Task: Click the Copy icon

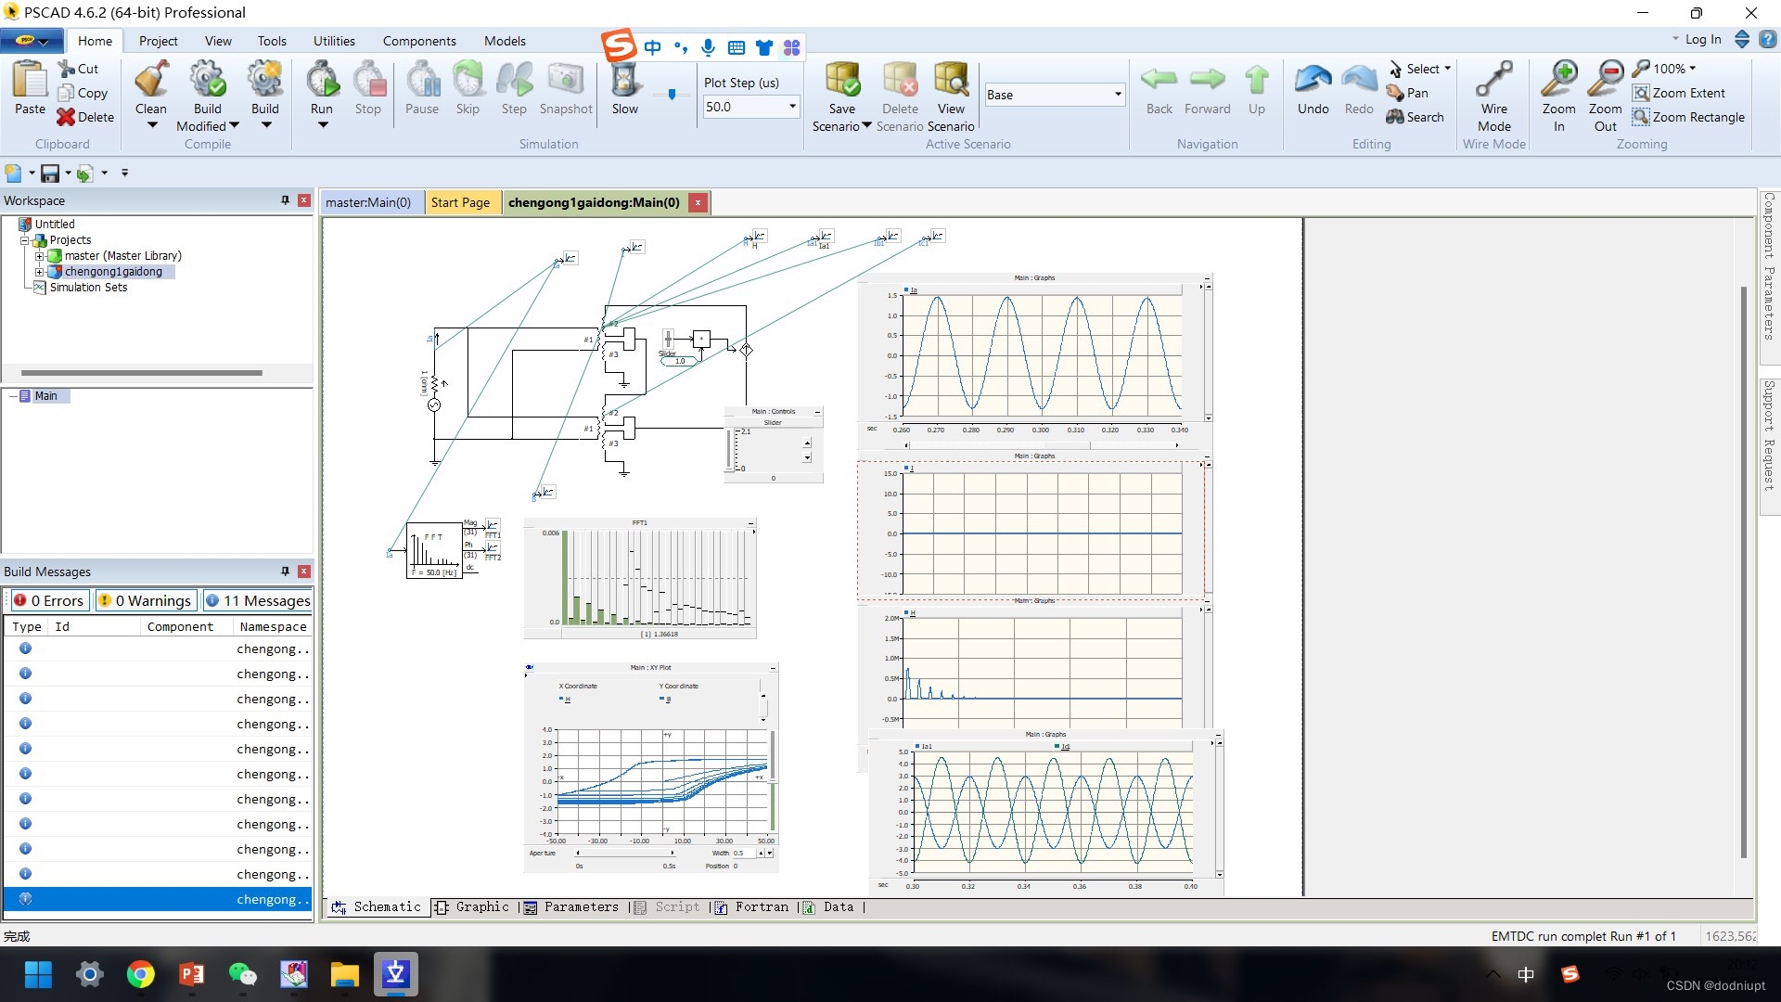Action: pos(67,93)
